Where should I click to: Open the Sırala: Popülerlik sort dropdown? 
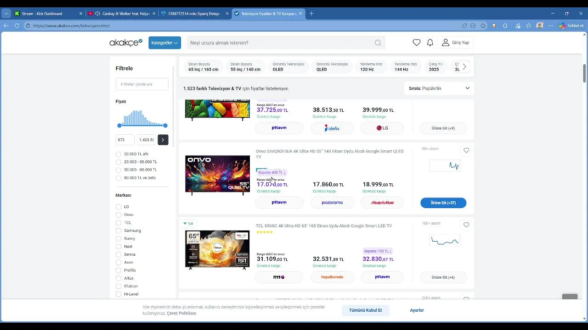(x=439, y=88)
